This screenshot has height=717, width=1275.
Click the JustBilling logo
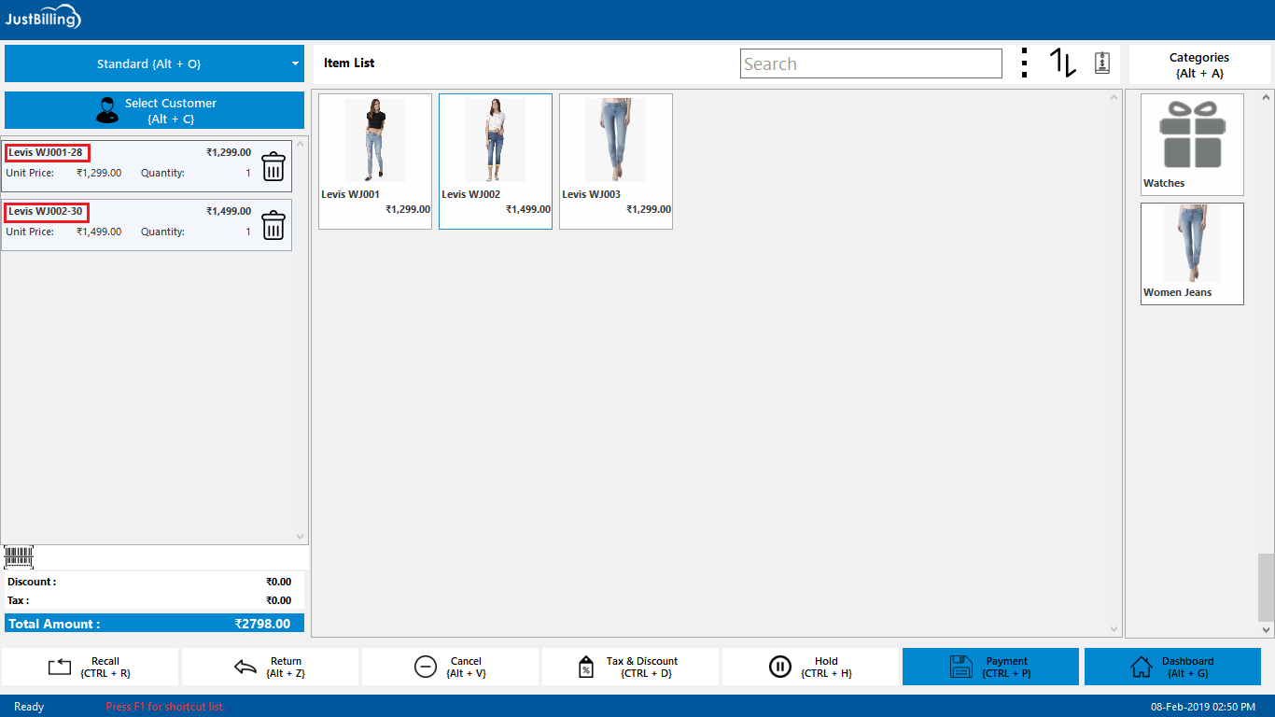(43, 19)
